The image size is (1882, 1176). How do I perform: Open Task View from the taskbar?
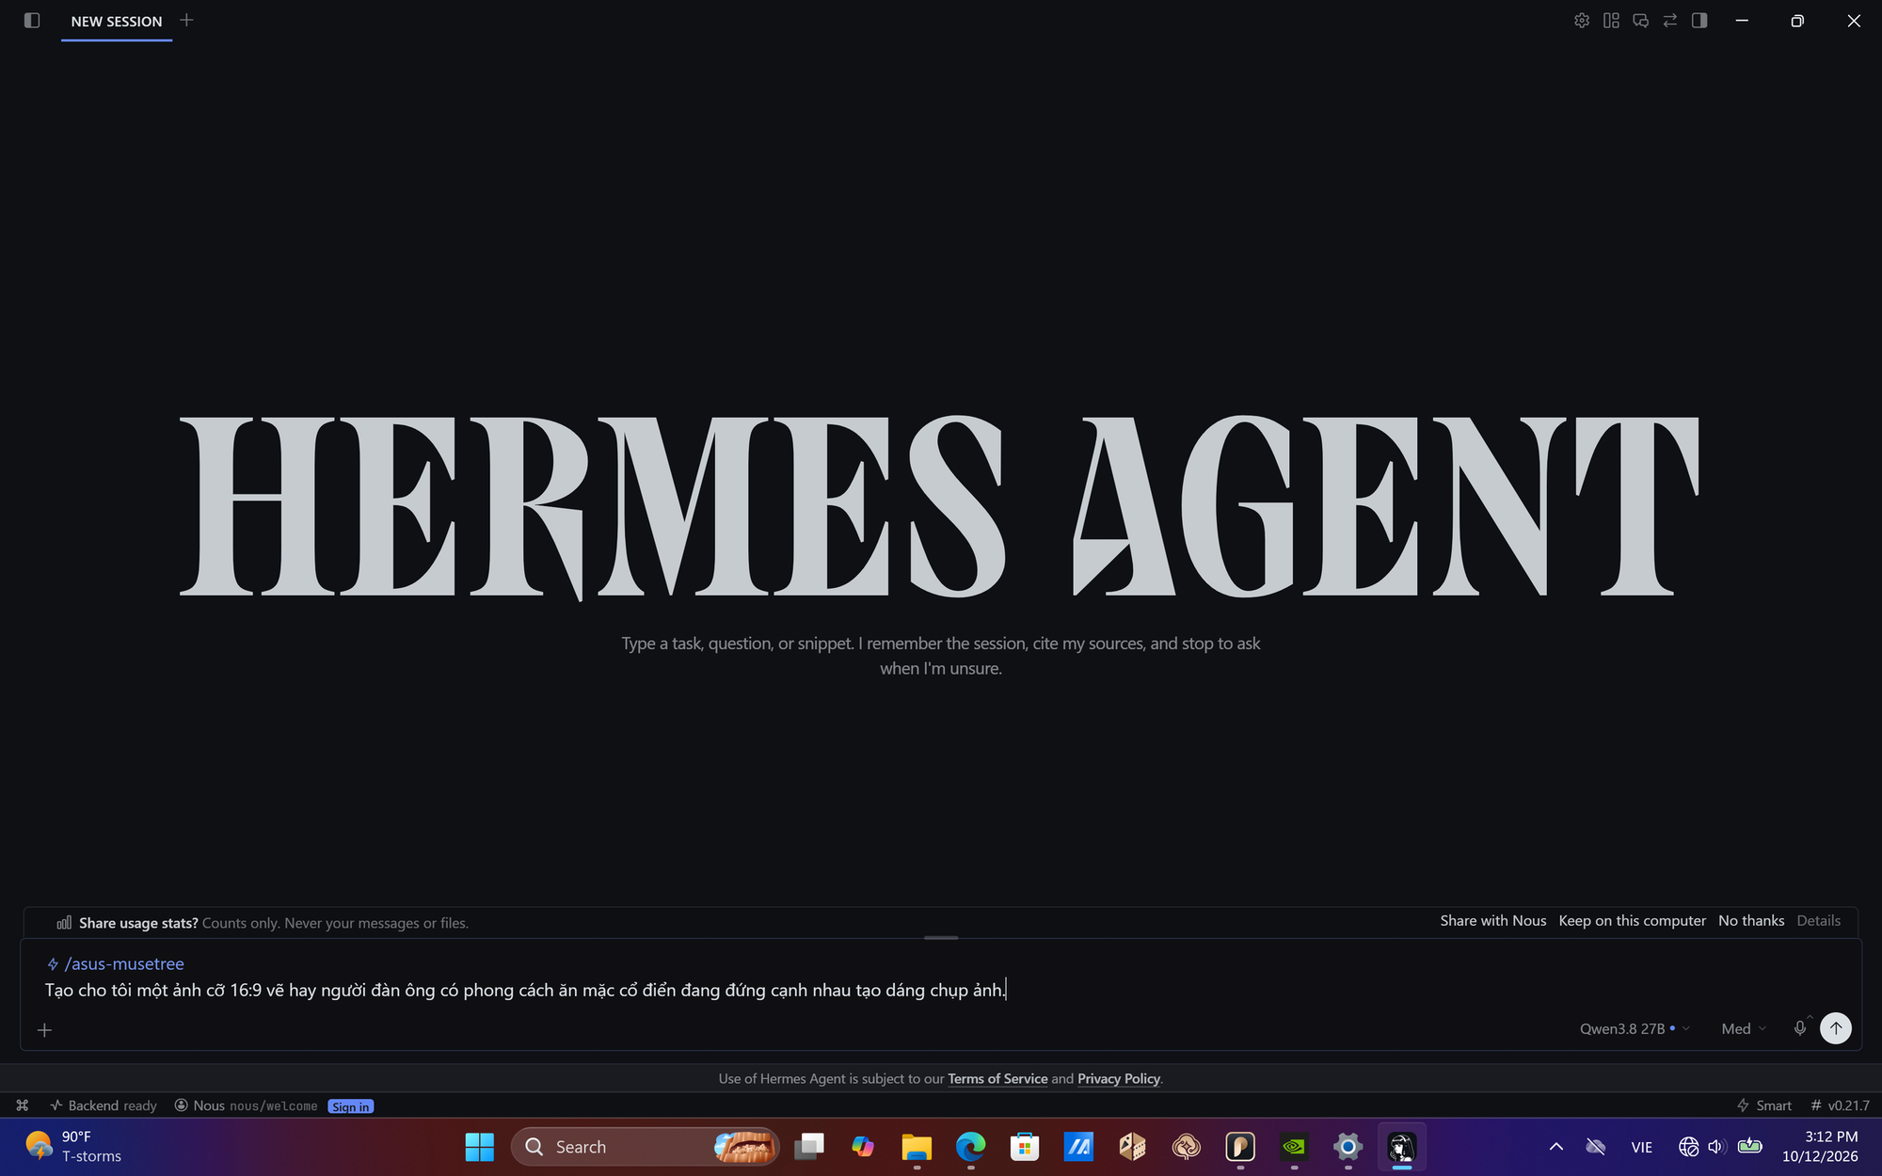click(x=808, y=1147)
